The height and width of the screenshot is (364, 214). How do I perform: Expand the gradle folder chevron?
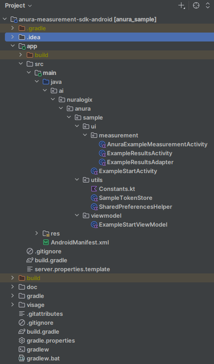[x=13, y=296]
